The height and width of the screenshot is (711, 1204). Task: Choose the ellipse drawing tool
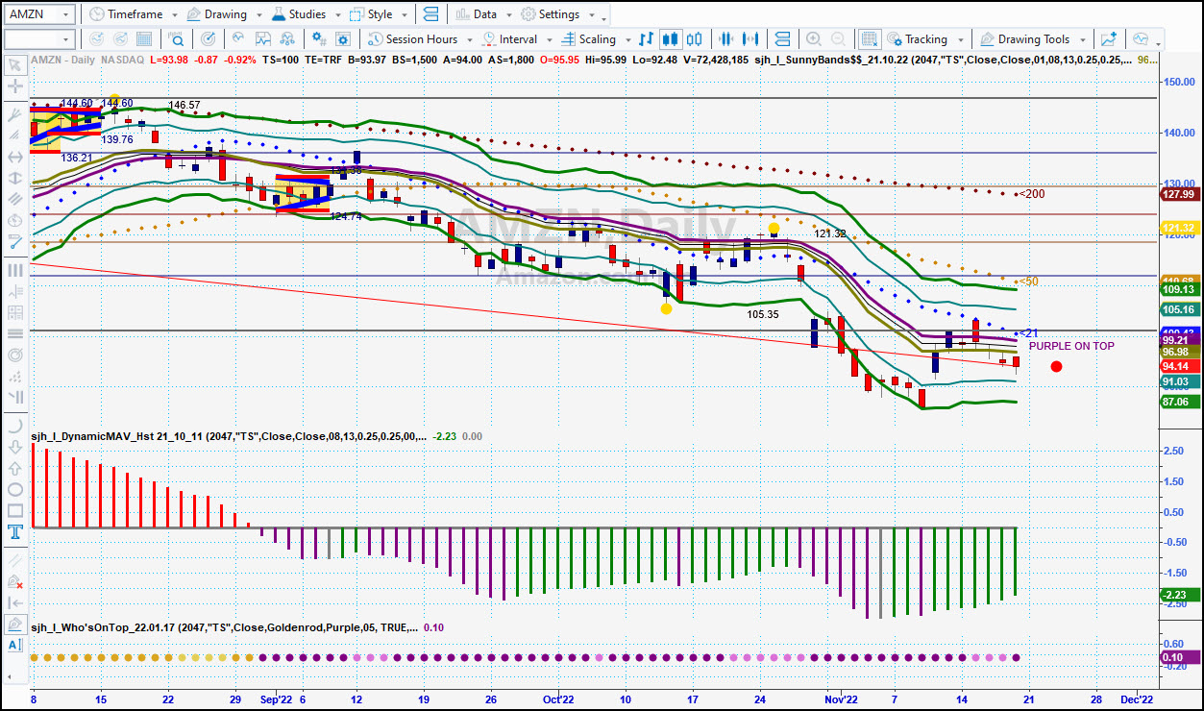(x=15, y=489)
